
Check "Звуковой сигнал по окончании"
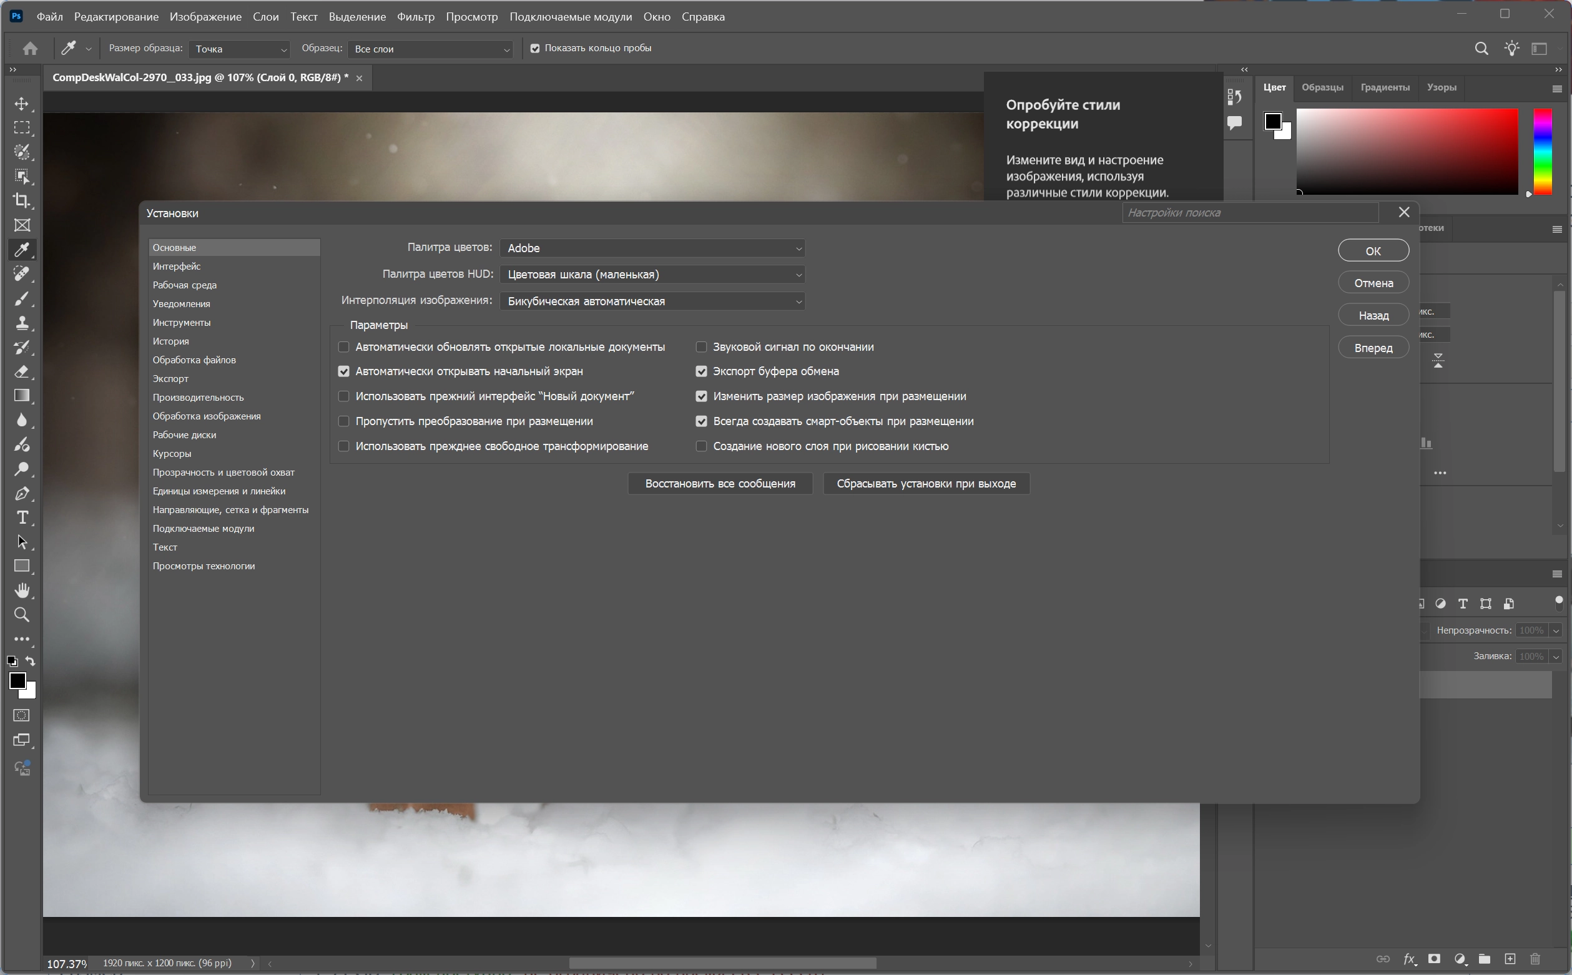coord(702,347)
